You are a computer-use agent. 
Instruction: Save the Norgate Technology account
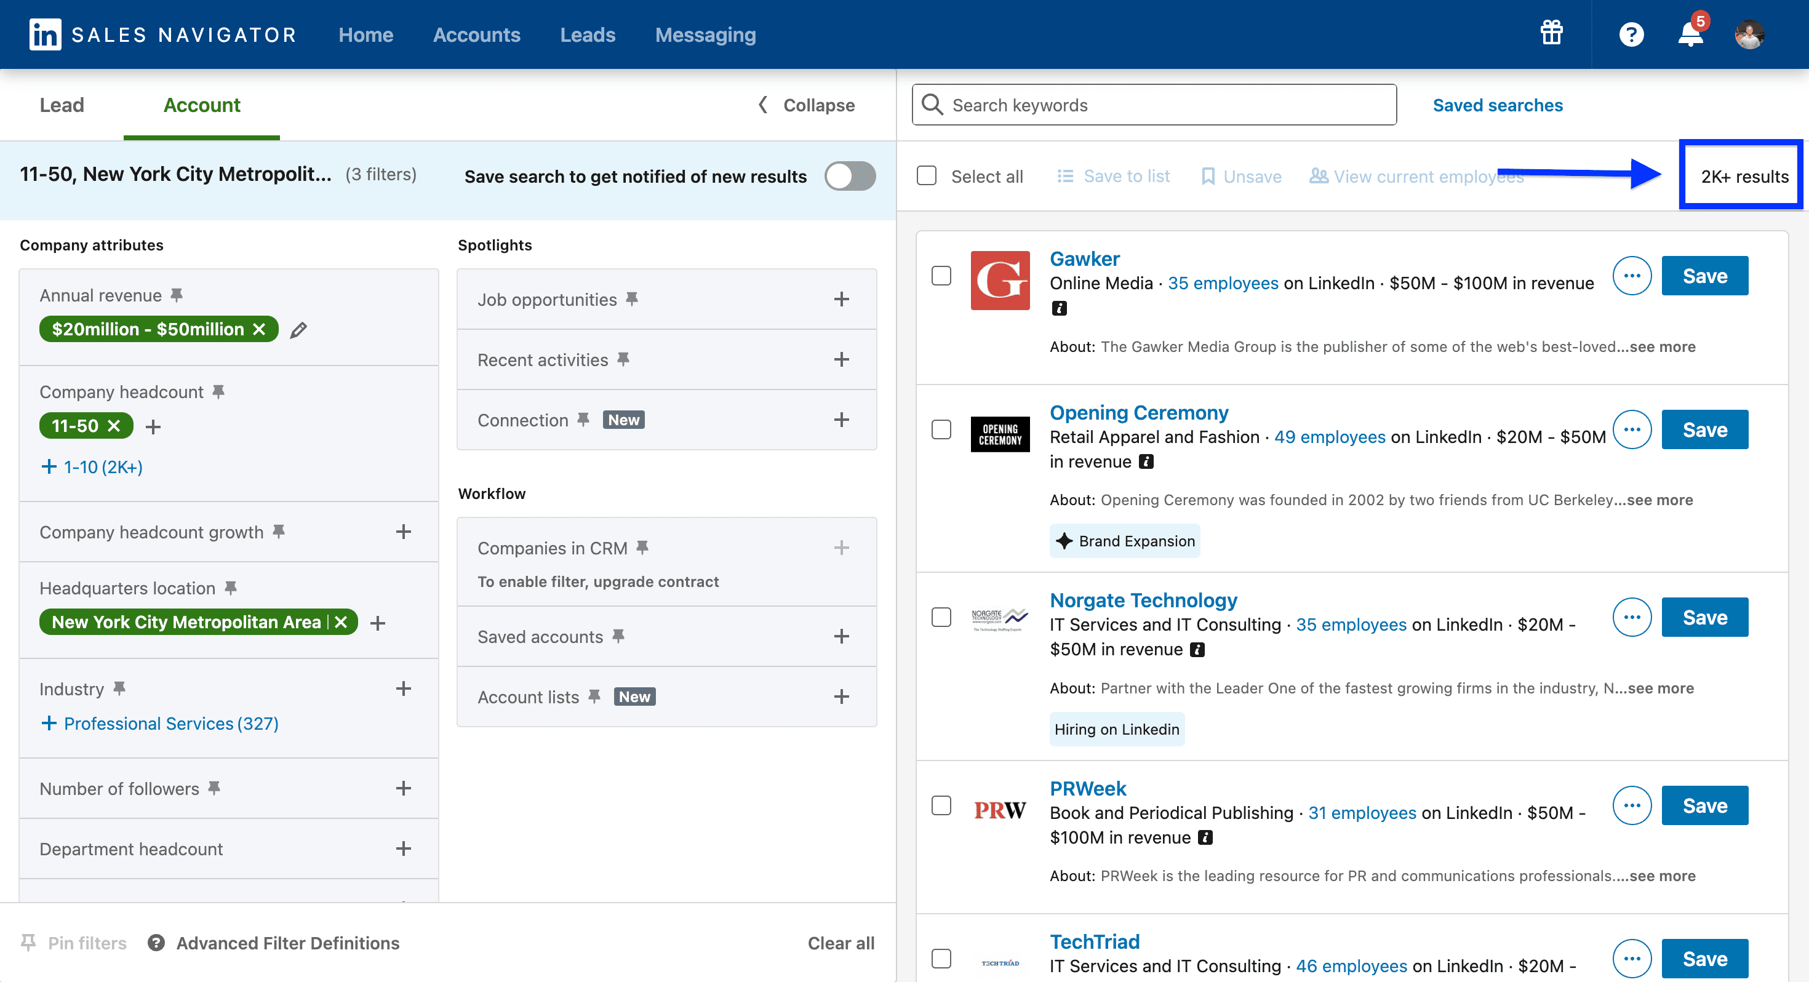(x=1704, y=617)
